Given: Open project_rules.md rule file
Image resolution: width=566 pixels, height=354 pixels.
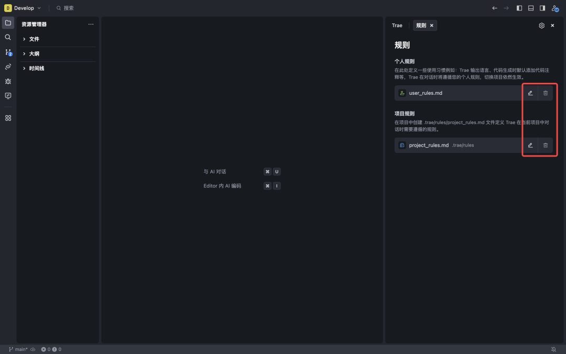Looking at the screenshot, I should coord(458,145).
